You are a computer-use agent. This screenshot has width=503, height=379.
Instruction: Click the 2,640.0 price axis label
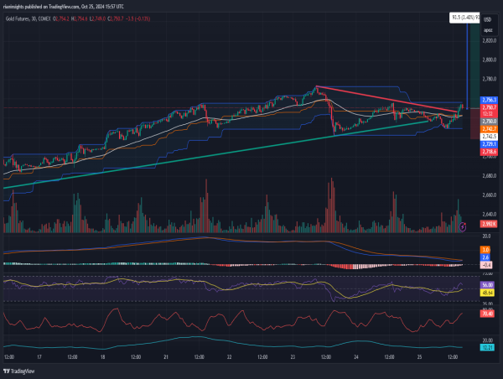click(490, 215)
